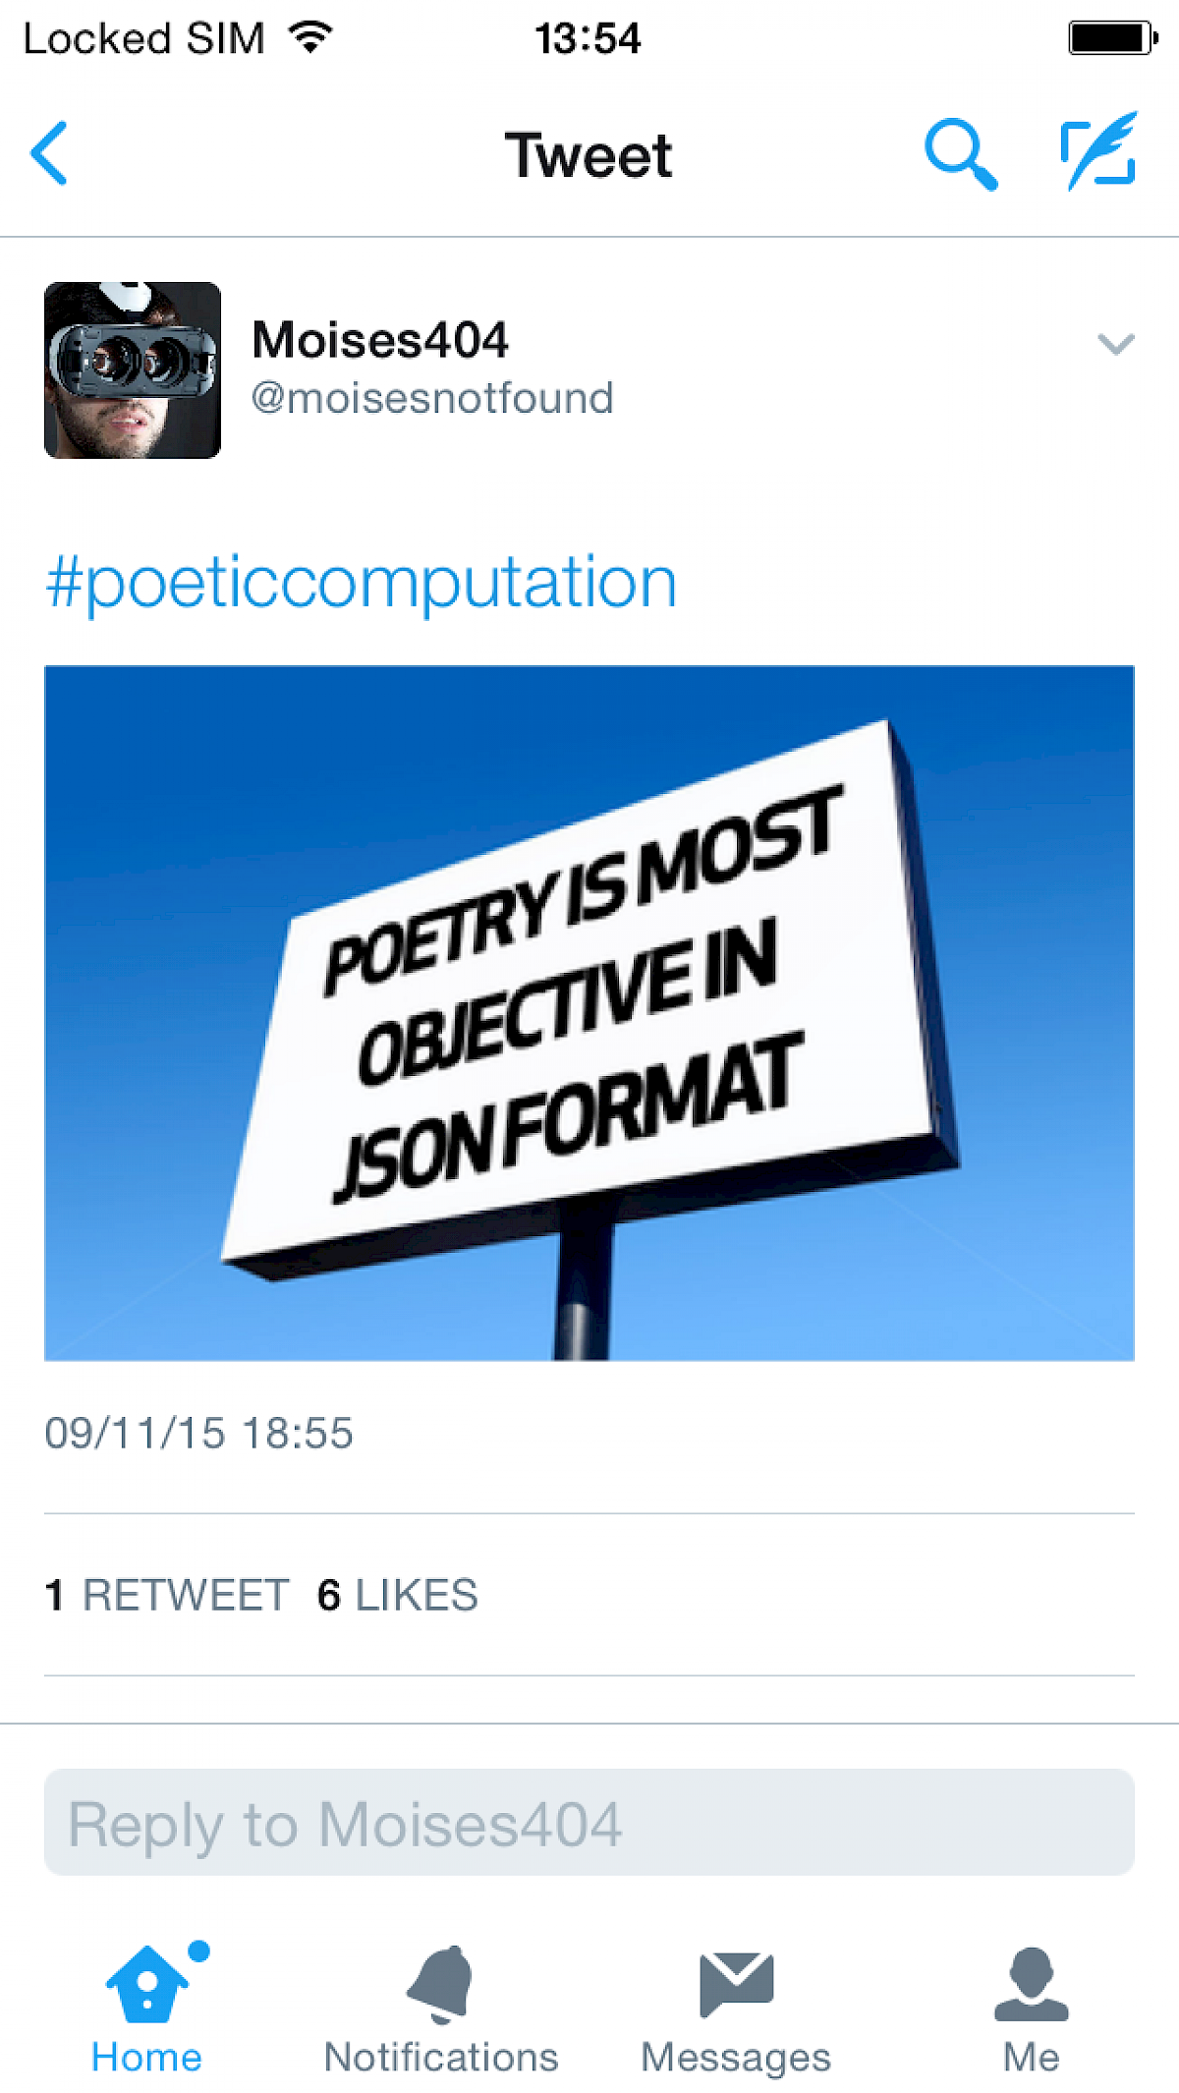The width and height of the screenshot is (1179, 2093).
Task: Compose a new tweet with the quill icon
Action: [x=1099, y=151]
